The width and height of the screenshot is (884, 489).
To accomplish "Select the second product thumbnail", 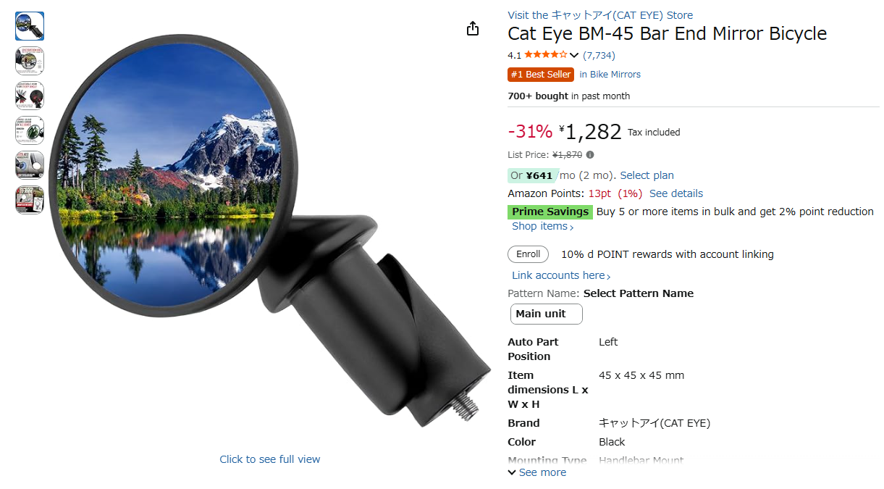I will [30, 61].
